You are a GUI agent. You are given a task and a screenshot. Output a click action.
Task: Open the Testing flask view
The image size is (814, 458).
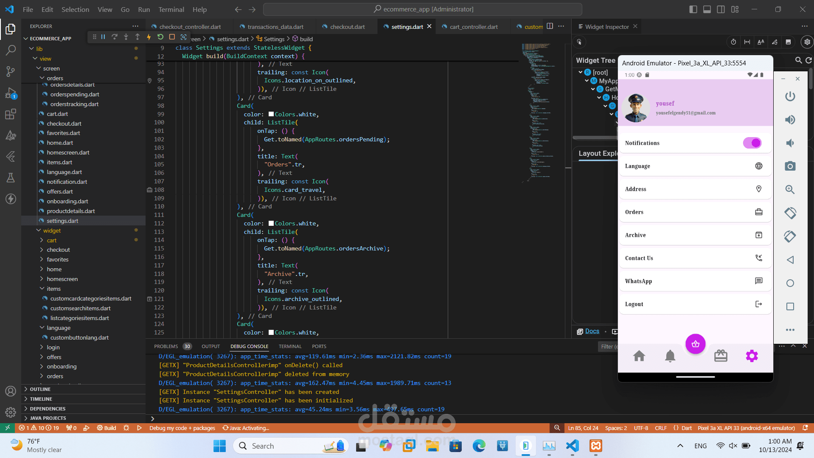(x=11, y=177)
